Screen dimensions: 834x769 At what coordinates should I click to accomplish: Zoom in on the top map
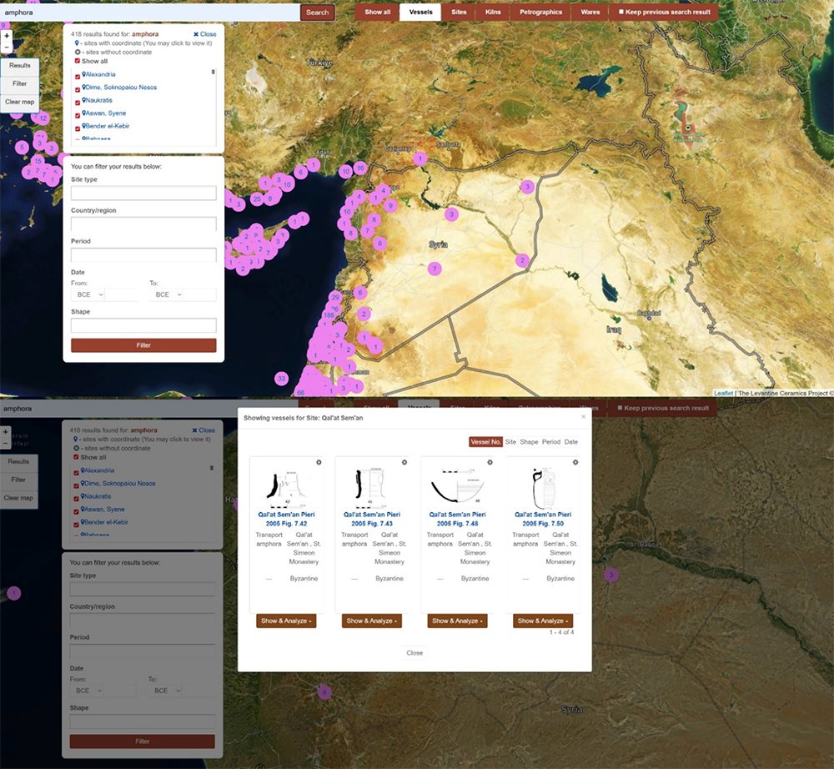pos(7,36)
